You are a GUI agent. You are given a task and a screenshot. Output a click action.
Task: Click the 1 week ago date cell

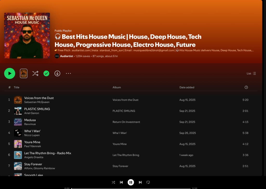186,155
